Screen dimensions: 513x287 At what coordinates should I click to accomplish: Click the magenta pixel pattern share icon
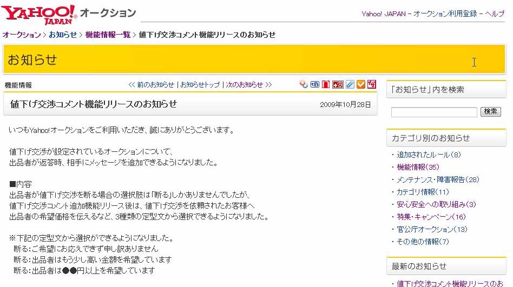tap(372, 84)
